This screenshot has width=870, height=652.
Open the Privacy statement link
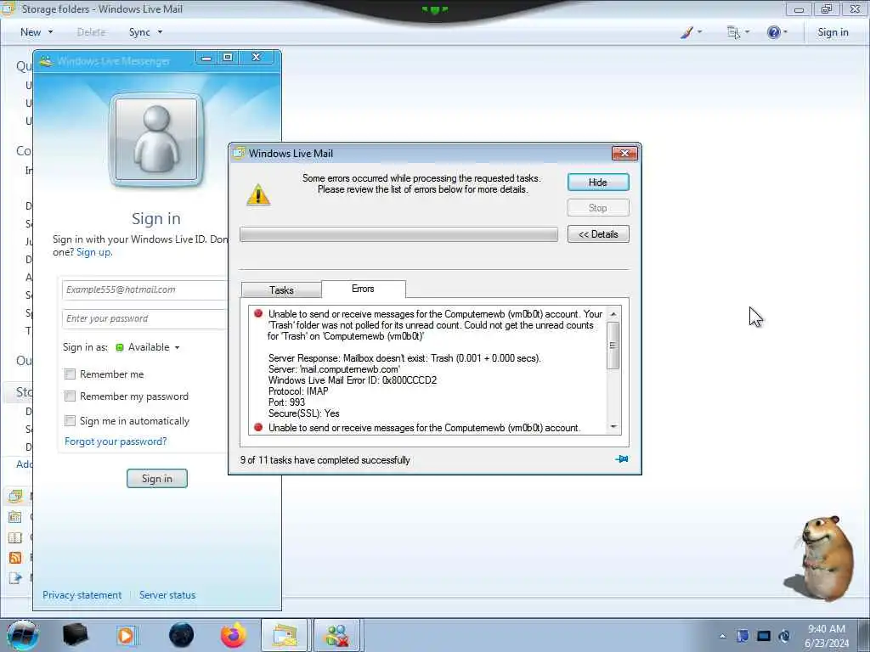tap(82, 595)
